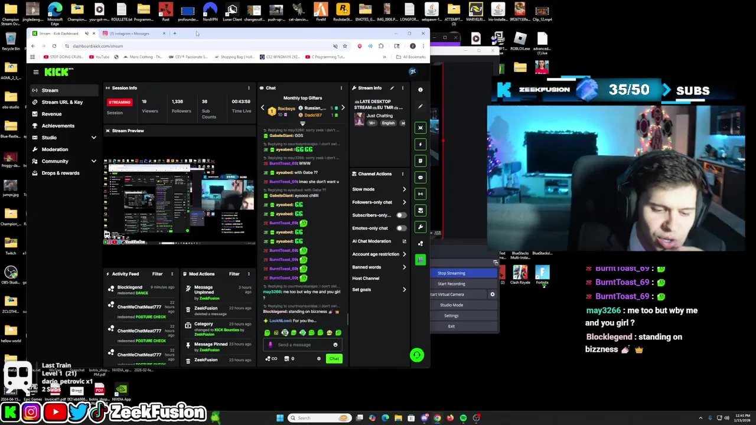This screenshot has height=425, width=756.
Task: Open the Moderation section in the sidebar
Action: click(64, 149)
